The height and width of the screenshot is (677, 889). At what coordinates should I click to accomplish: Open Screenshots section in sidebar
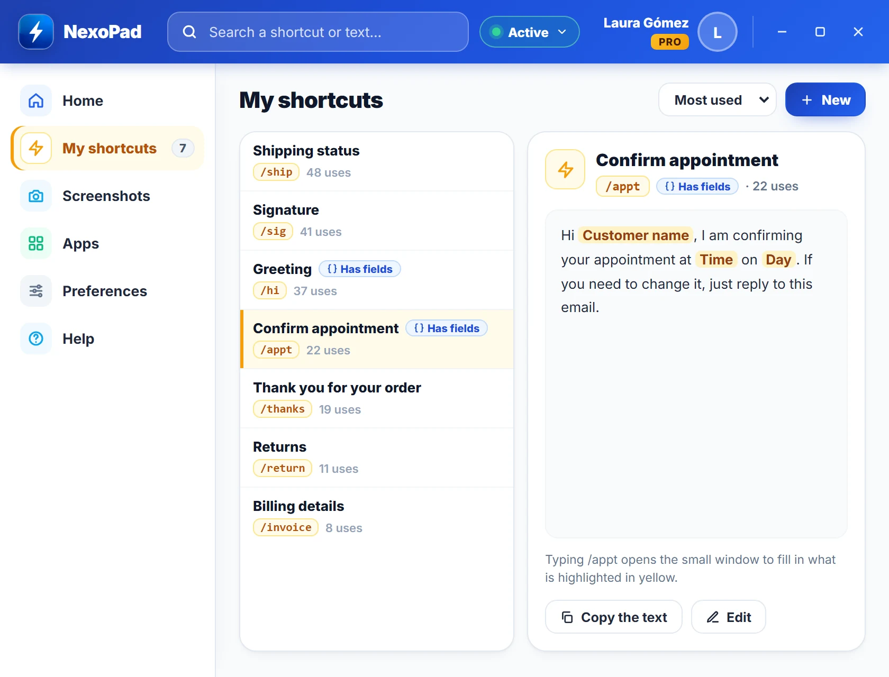point(107,196)
